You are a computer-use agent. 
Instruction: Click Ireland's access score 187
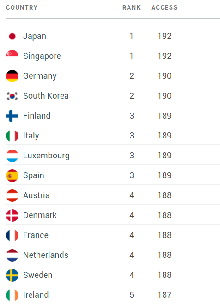[x=165, y=295]
